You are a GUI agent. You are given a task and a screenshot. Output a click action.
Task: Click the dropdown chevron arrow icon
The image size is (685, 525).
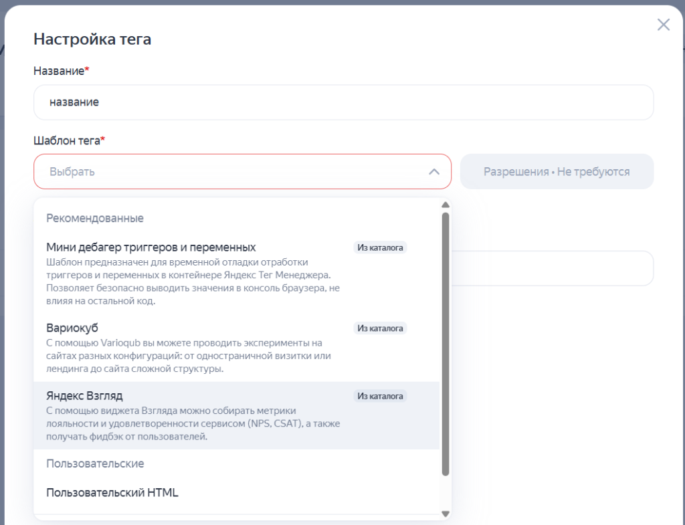point(433,172)
